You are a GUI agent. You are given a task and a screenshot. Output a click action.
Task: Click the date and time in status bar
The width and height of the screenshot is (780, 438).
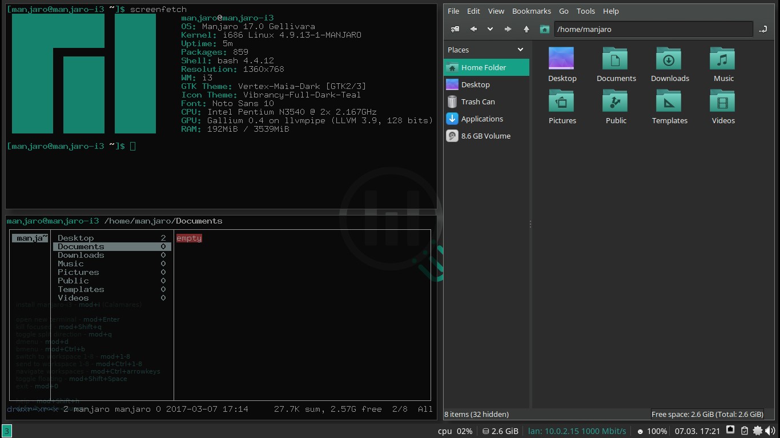pyautogui.click(x=698, y=431)
